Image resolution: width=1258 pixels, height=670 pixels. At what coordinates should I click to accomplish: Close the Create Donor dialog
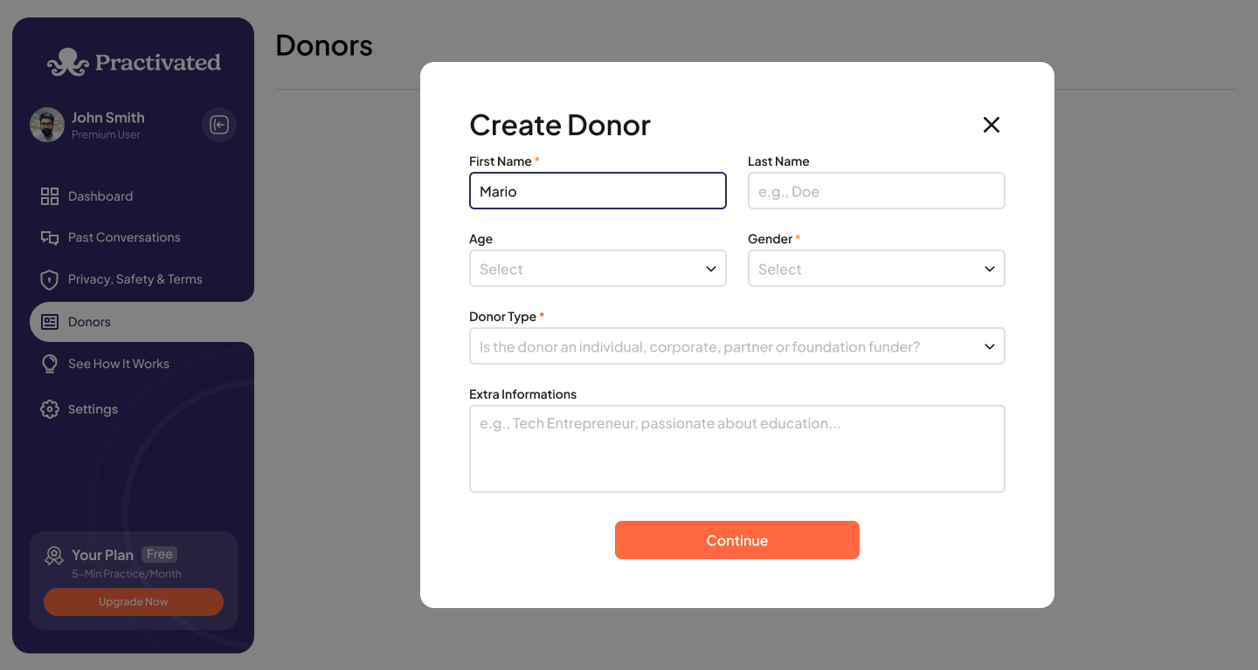click(991, 125)
